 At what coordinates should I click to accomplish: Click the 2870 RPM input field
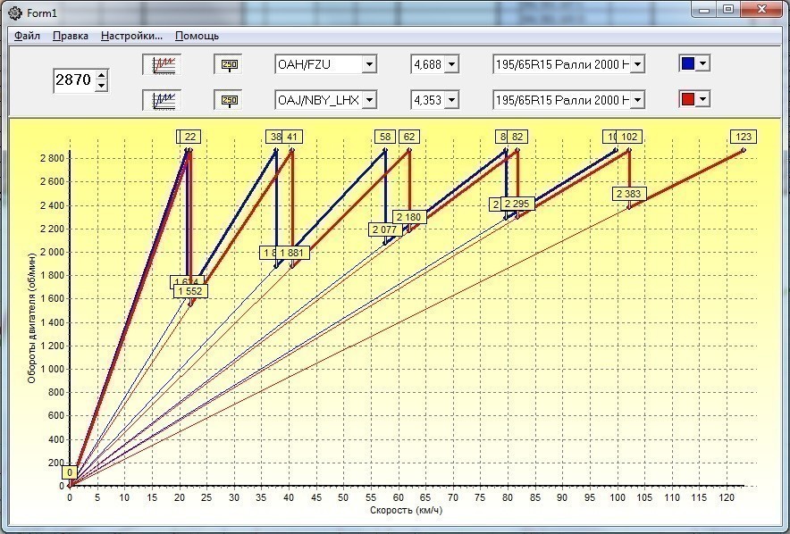pyautogui.click(x=73, y=80)
